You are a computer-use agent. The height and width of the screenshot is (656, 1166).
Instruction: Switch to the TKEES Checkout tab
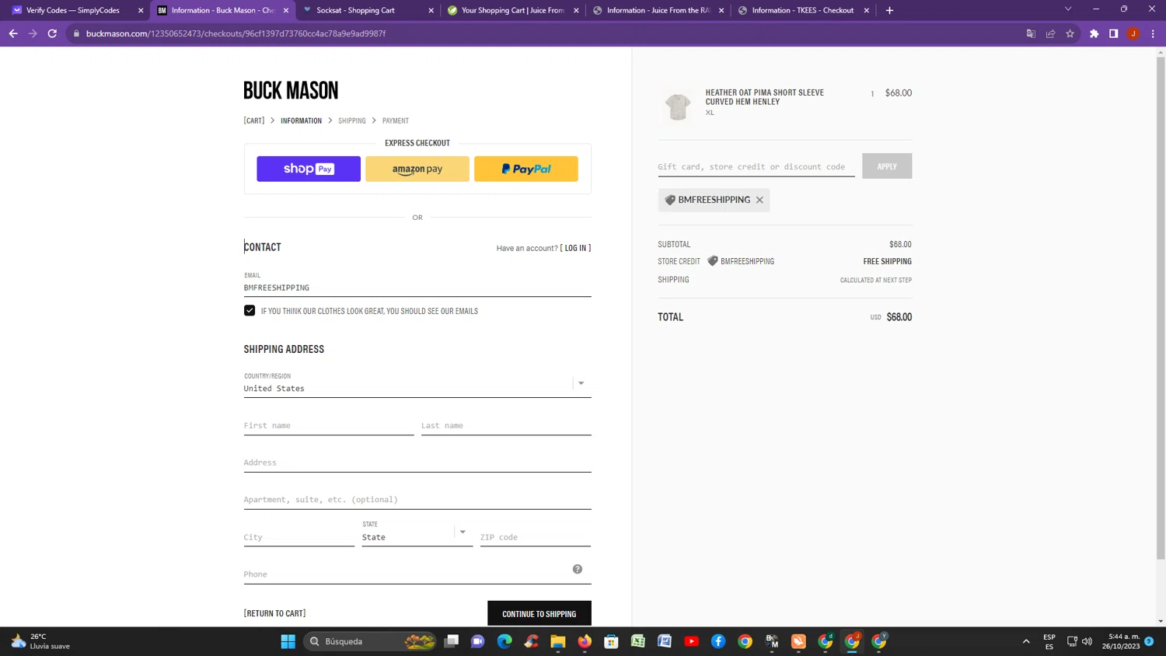click(x=803, y=10)
